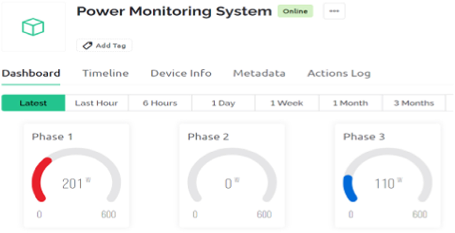This screenshot has height=233, width=455.
Task: Switch to the Timeline tab
Action: click(x=105, y=73)
